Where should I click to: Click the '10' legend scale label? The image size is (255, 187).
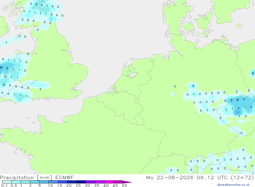[50, 185]
